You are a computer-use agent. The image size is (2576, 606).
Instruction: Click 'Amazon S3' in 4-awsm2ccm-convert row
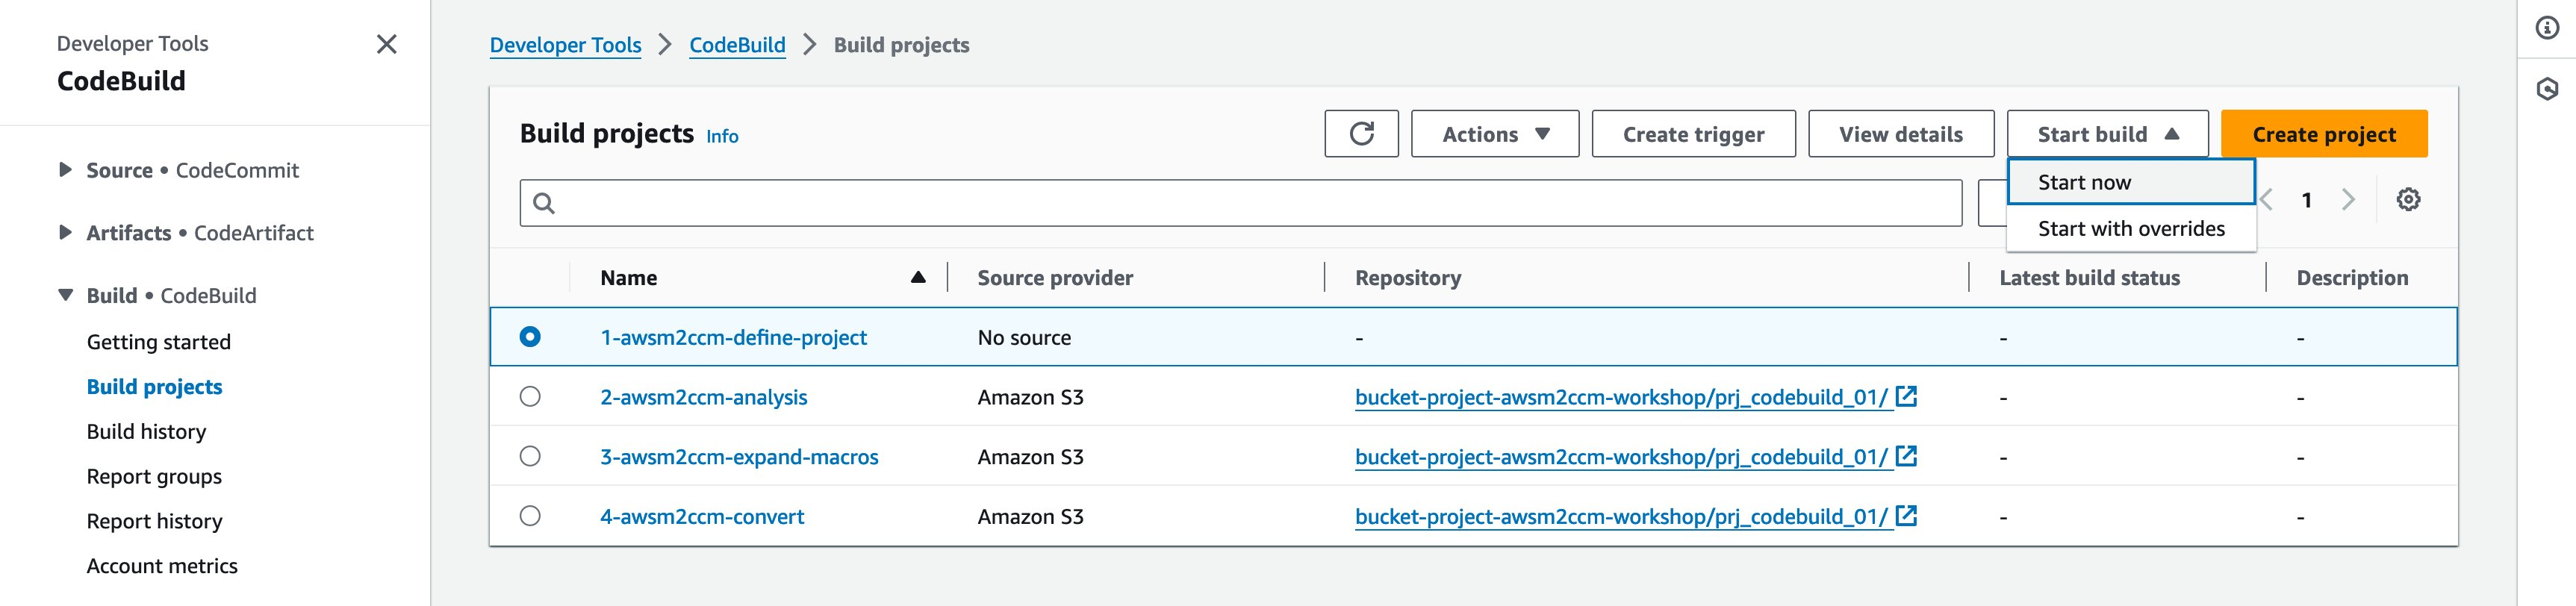click(x=1030, y=517)
